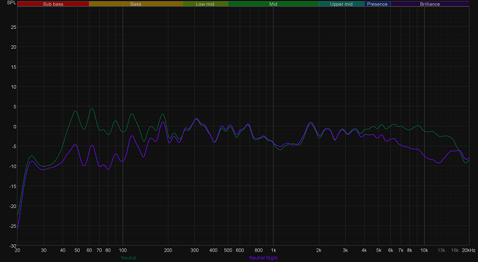Click the 16k frequency axis label

[x=455, y=250]
